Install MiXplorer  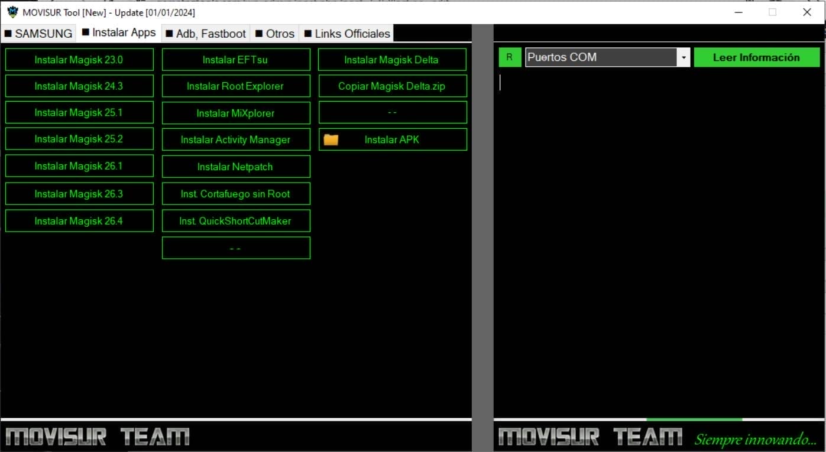click(x=235, y=112)
